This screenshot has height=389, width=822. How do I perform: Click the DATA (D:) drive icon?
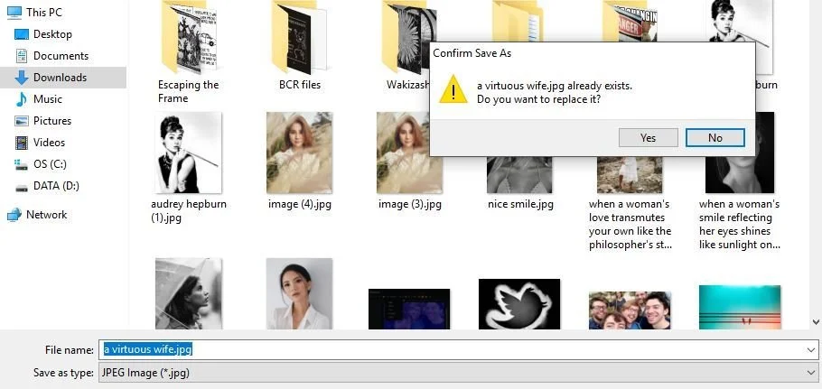pyautogui.click(x=22, y=187)
